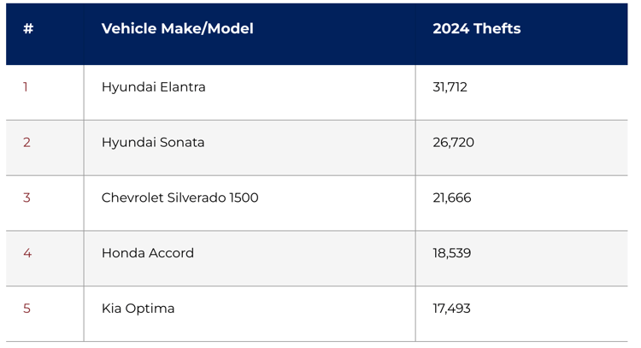The image size is (641, 348).
Task: Click the '2024 Thefts' column header
Action: (476, 29)
